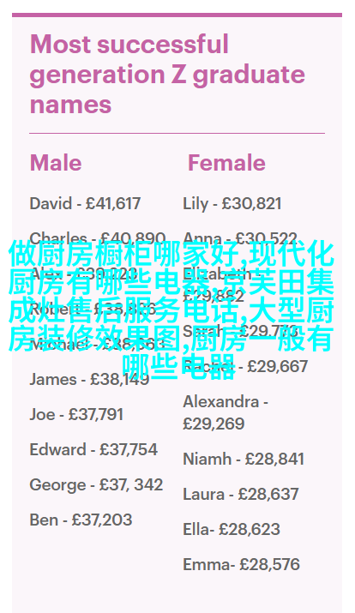Viewport: 355px width, 613px height.
Task: Click the George - £37, 342 entry
Action: tap(96, 484)
